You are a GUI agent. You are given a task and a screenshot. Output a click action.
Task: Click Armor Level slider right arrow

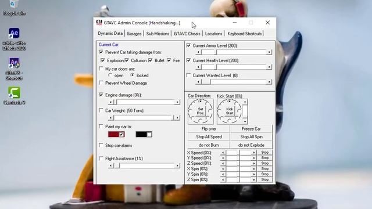tap(269, 52)
